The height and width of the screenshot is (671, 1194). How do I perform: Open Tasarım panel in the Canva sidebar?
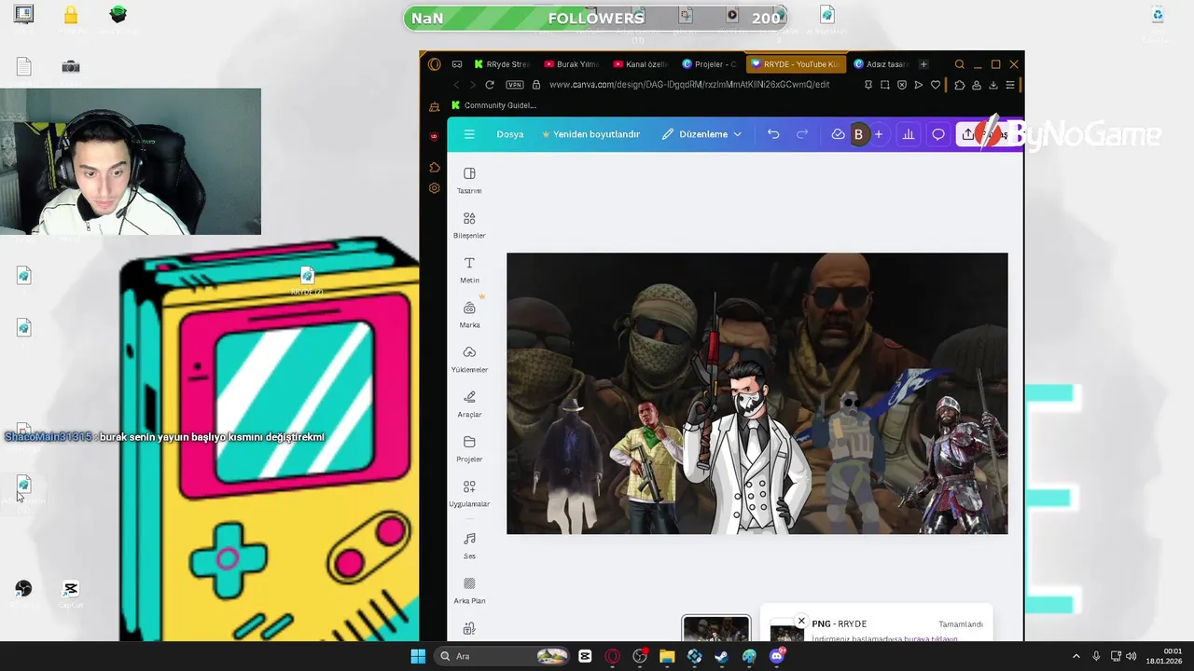(x=469, y=181)
